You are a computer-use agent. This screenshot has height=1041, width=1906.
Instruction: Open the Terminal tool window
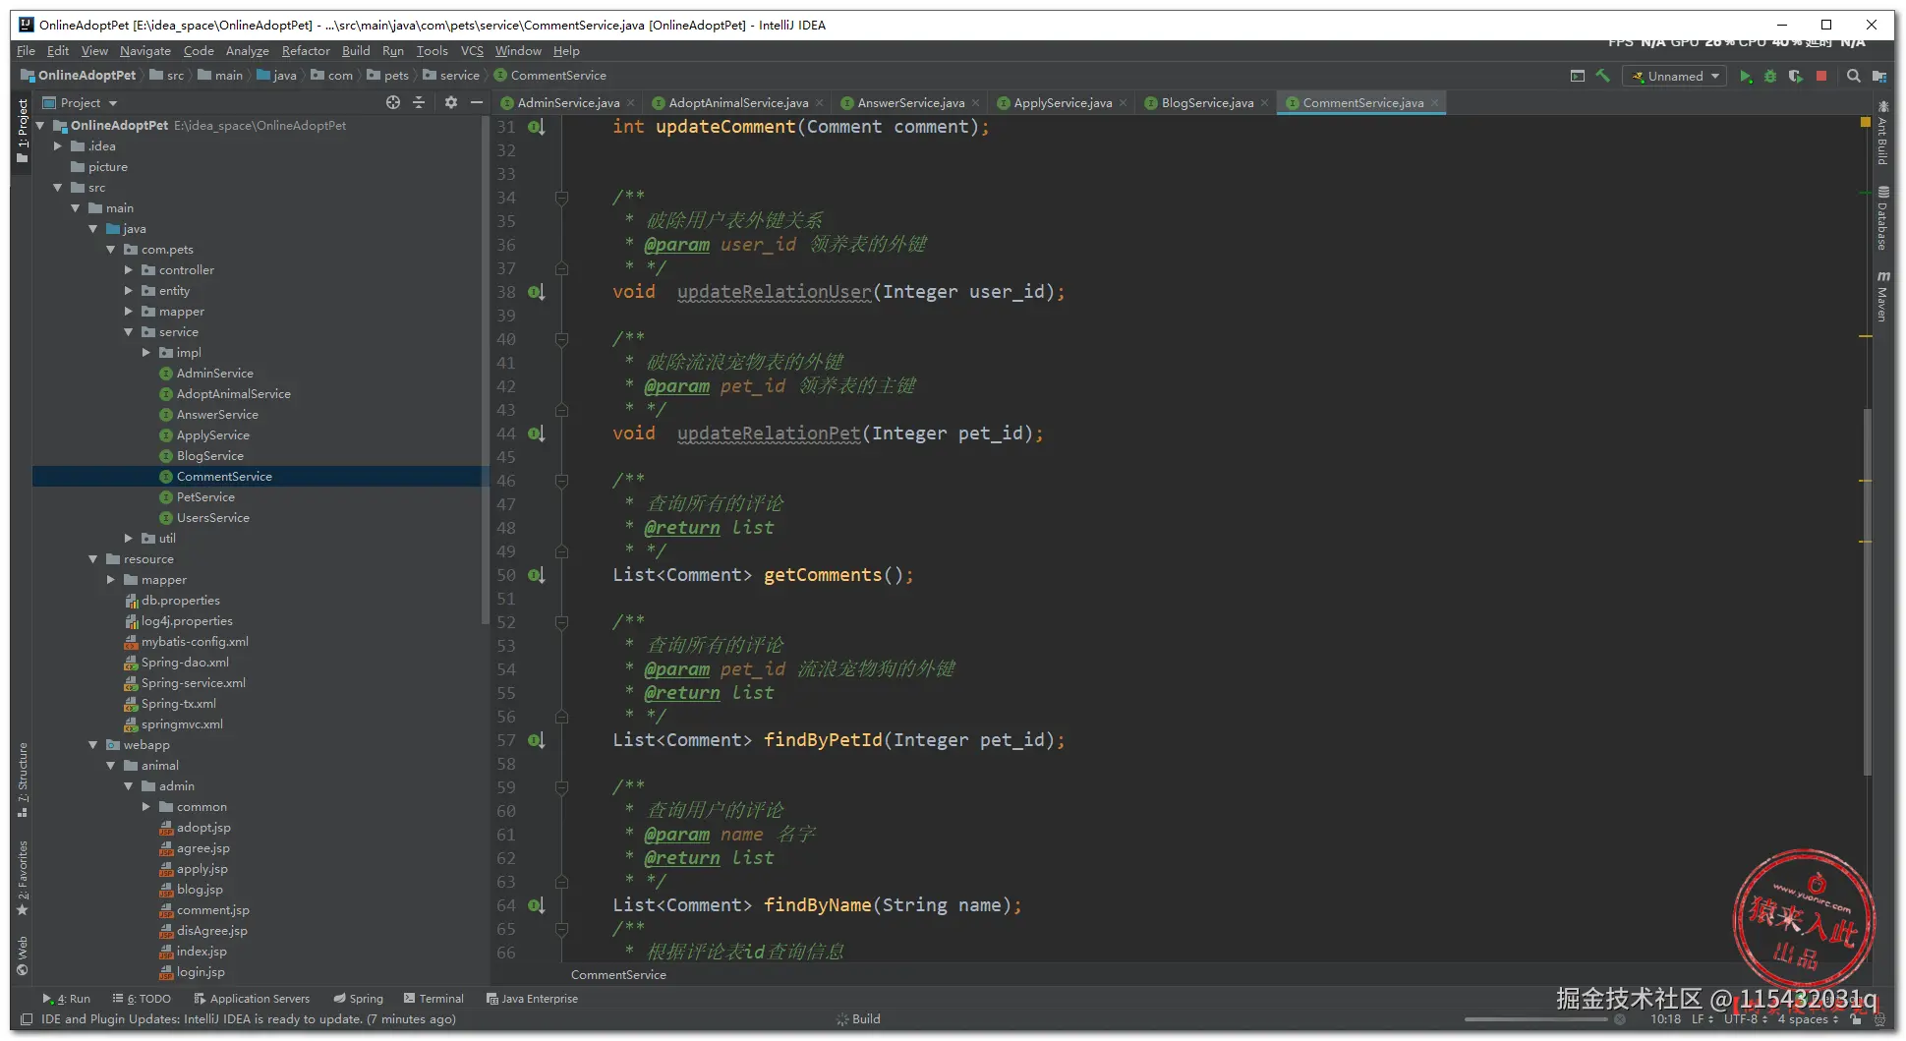click(433, 999)
